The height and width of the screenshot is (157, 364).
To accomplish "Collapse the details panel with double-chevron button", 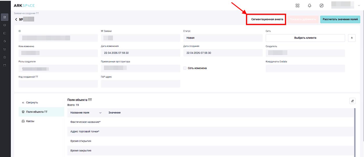I will [352, 38].
